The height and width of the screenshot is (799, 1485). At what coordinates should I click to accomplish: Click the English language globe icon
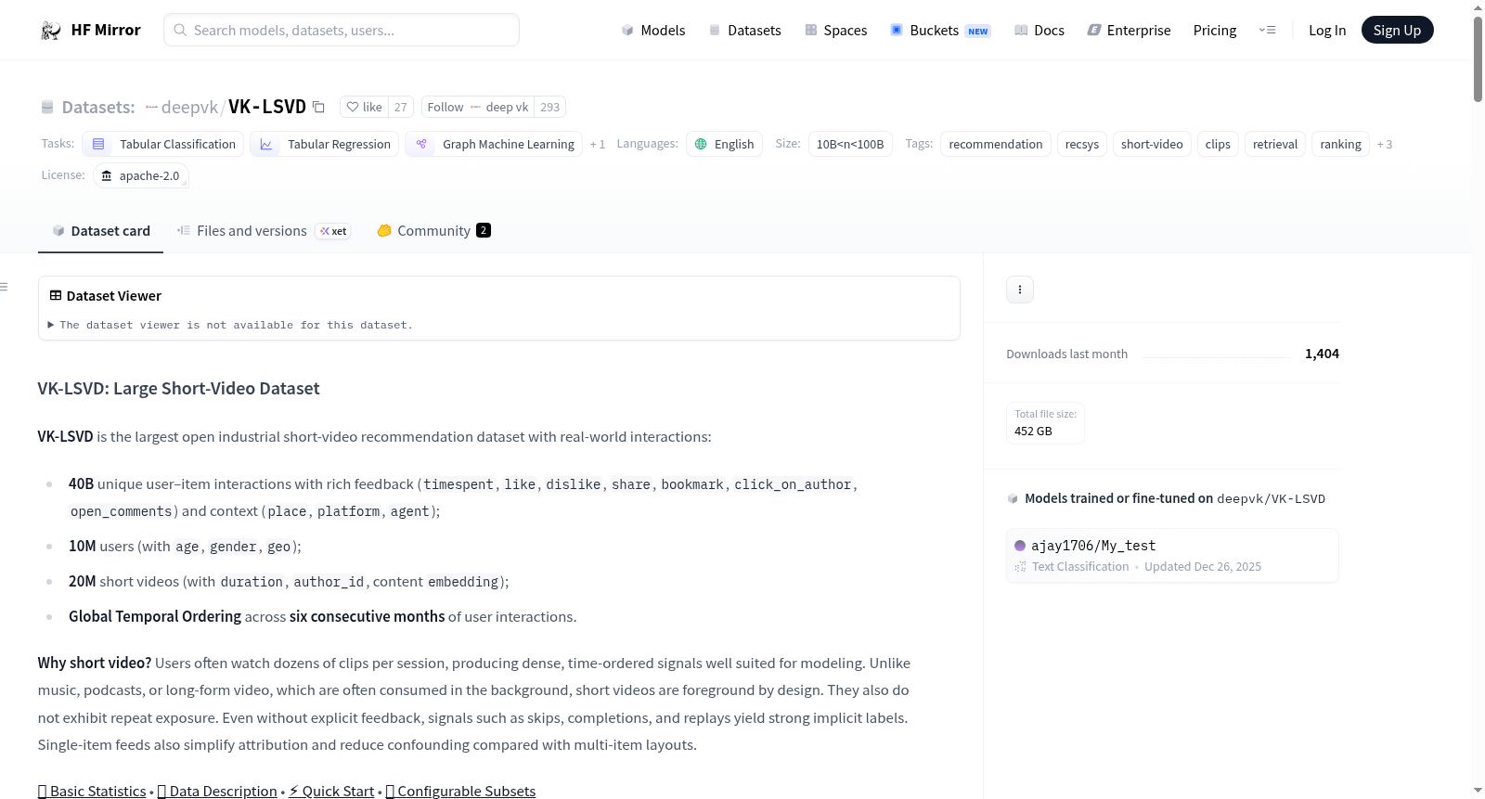click(x=701, y=144)
